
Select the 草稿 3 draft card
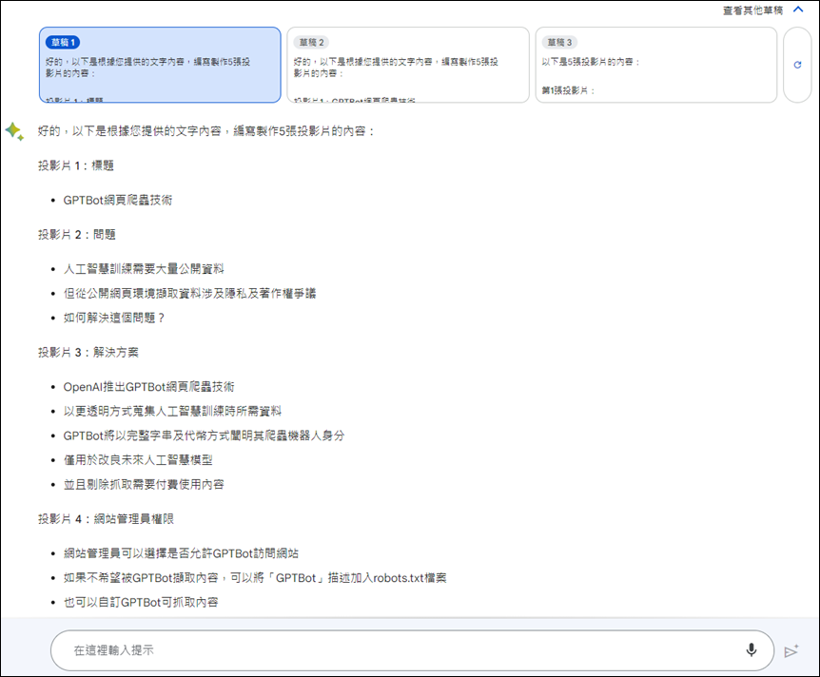pyautogui.click(x=656, y=65)
